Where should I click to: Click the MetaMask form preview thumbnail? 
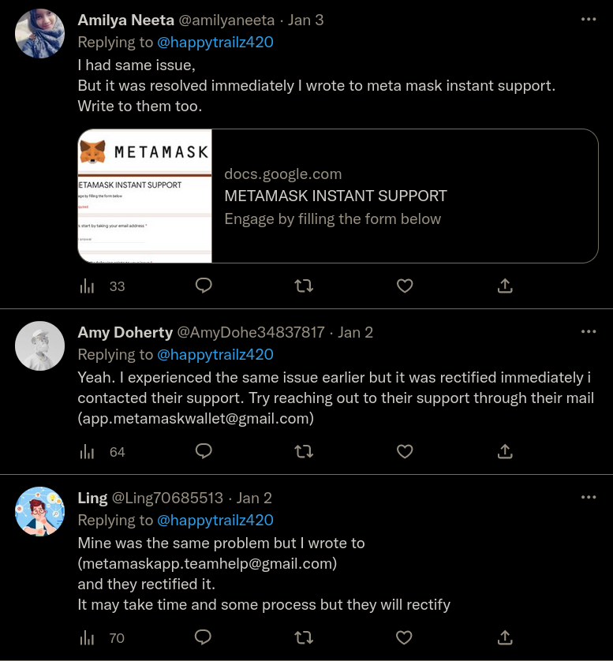(x=145, y=196)
